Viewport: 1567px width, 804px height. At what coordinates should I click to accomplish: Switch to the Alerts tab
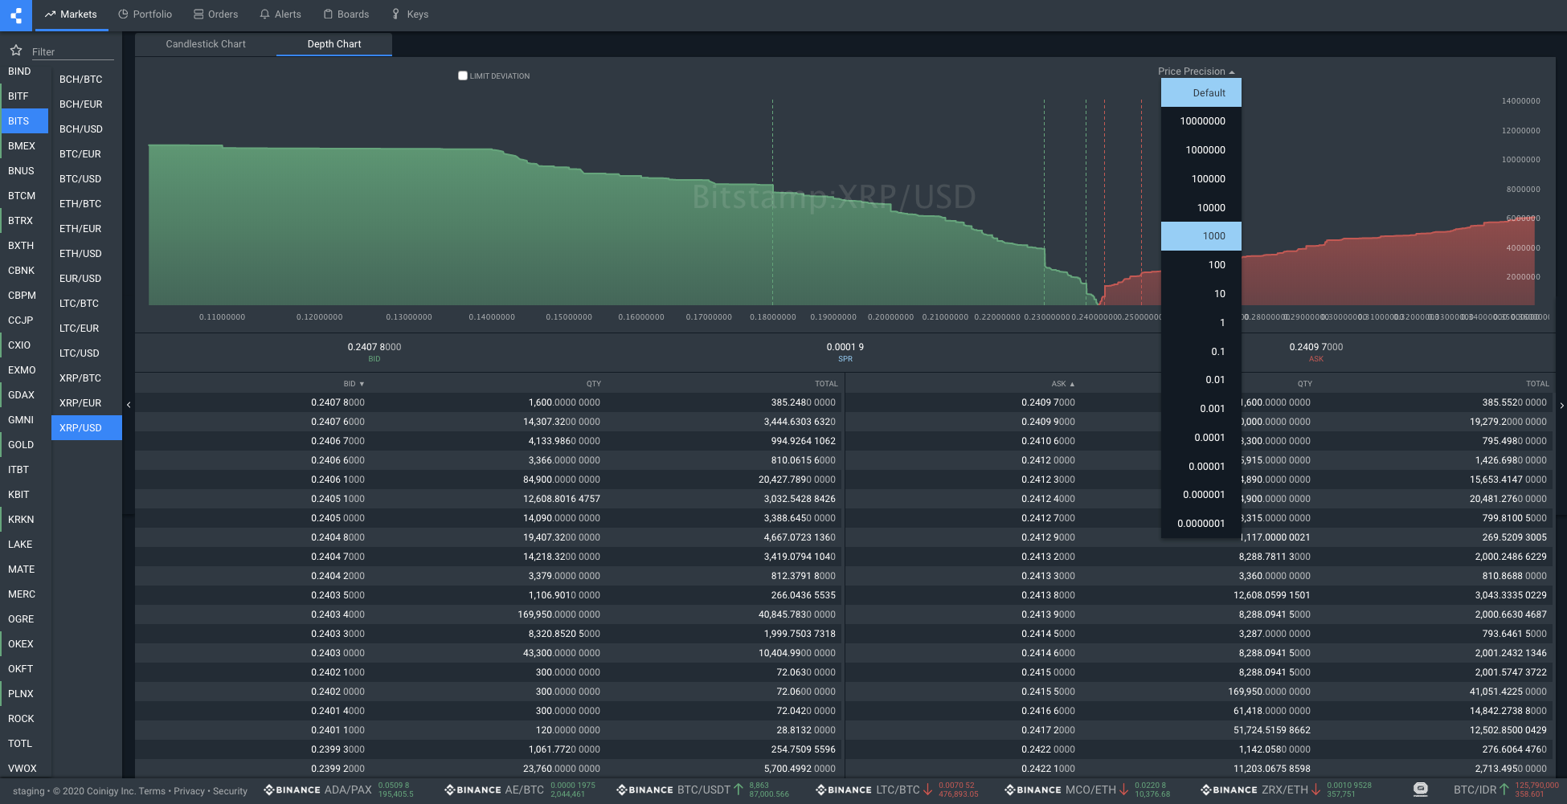click(x=280, y=14)
